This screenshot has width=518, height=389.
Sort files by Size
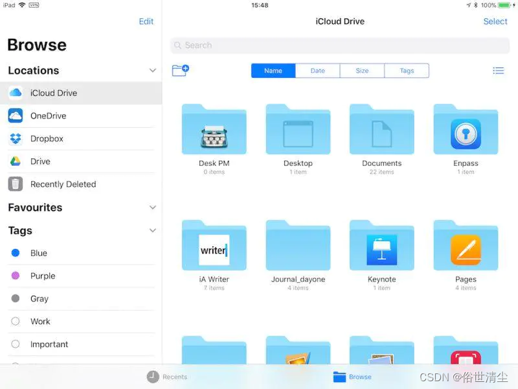(x=362, y=71)
